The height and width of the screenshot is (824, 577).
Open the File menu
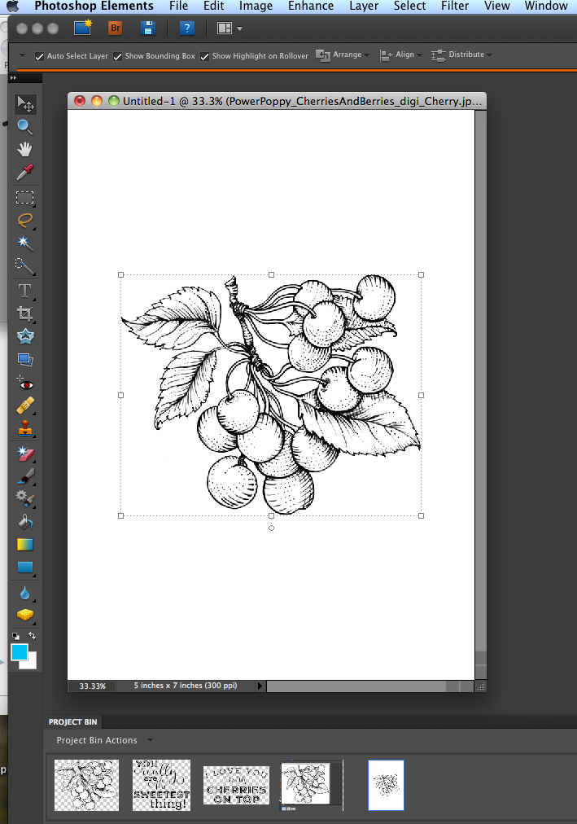tap(178, 6)
